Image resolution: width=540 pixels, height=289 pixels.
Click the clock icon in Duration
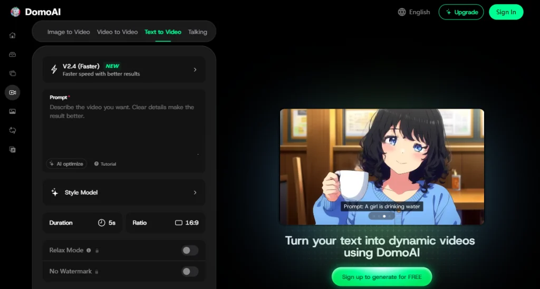point(101,223)
